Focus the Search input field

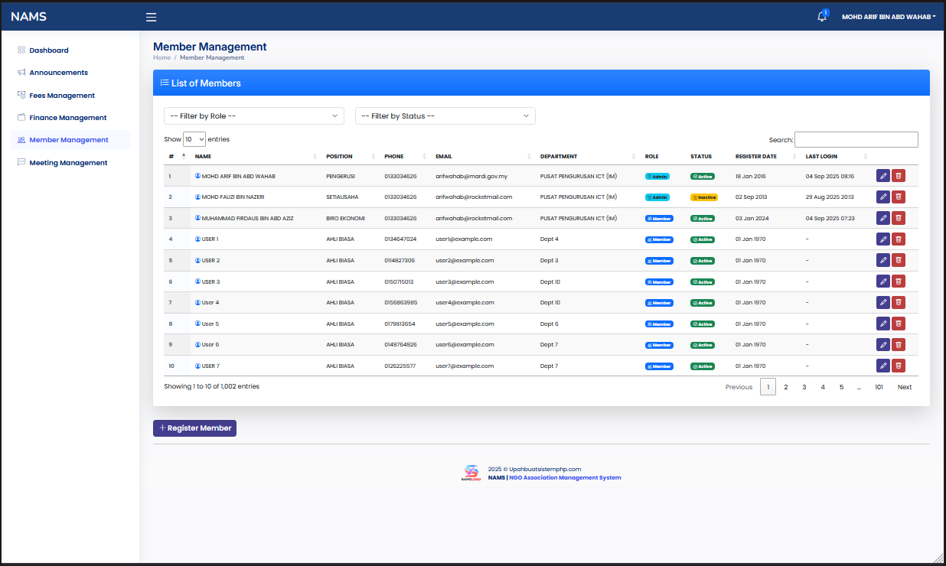point(856,139)
